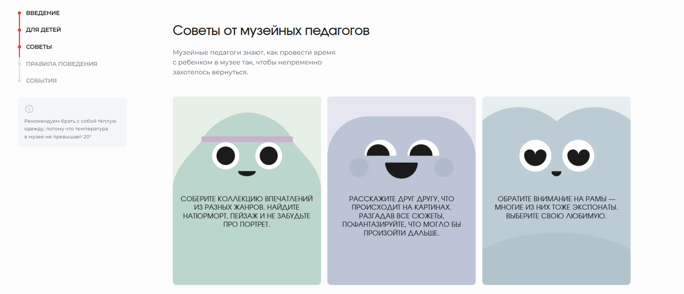Screen dimensions: 684x294
Task: Select the "Соберите коллекцию впечатлений" card text
Action: 247,211
